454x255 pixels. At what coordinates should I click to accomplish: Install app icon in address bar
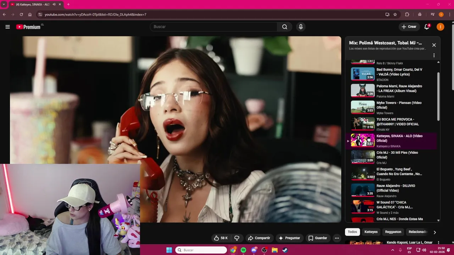(x=387, y=15)
